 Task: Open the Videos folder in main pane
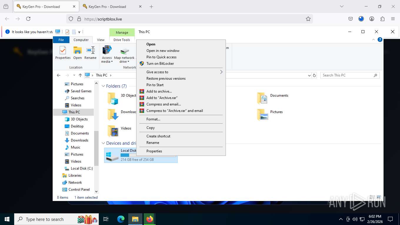point(113,131)
